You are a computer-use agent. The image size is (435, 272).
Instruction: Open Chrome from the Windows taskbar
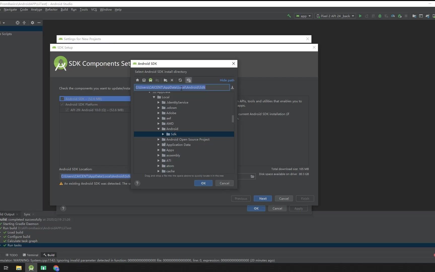pos(56,268)
